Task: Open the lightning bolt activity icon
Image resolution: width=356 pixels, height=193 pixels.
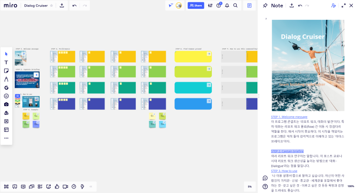Action: coord(82,187)
